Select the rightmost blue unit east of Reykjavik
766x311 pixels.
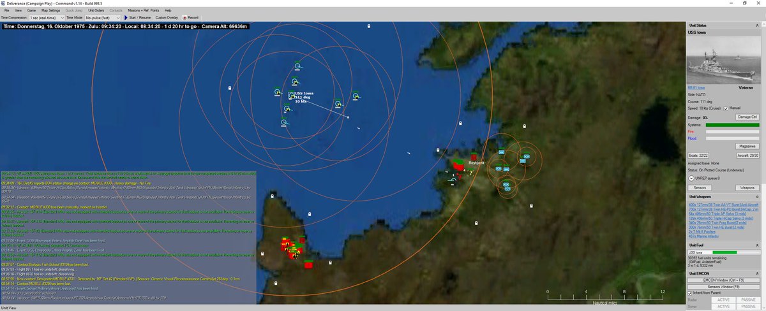527,155
